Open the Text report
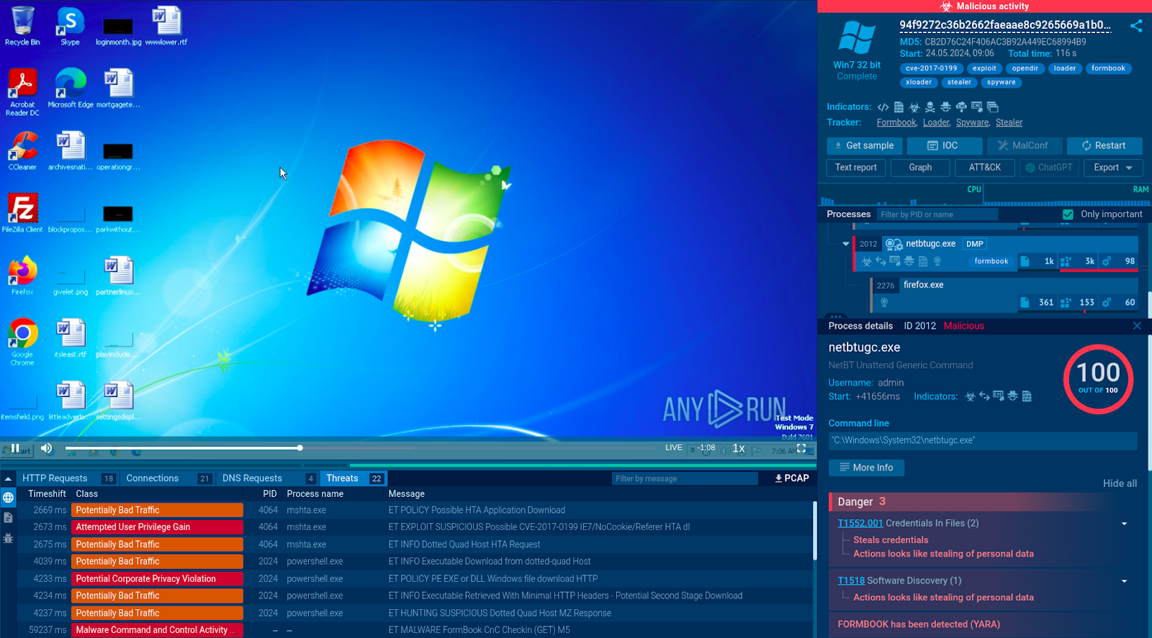The height and width of the screenshot is (638, 1152). pyautogui.click(x=855, y=168)
